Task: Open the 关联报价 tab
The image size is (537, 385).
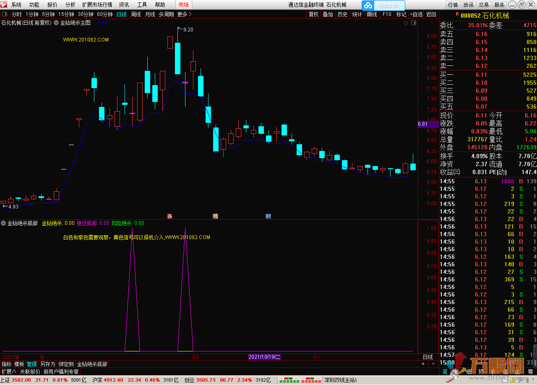Action: (30, 372)
